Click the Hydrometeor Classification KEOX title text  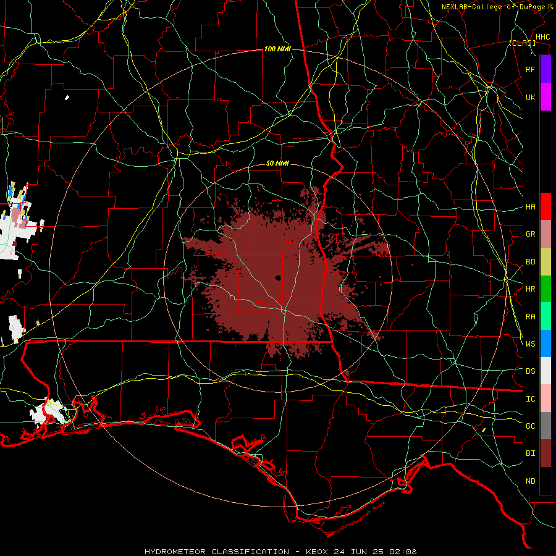click(x=280, y=552)
